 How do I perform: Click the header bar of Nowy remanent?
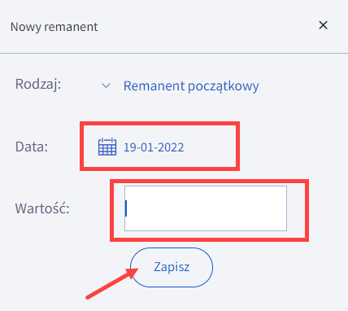(174, 27)
